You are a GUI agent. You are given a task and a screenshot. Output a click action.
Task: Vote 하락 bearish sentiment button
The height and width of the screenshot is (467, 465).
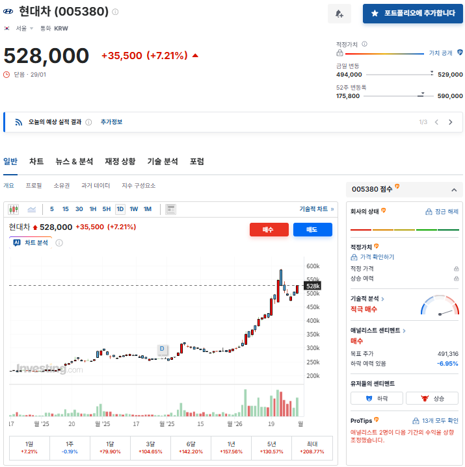point(377,399)
